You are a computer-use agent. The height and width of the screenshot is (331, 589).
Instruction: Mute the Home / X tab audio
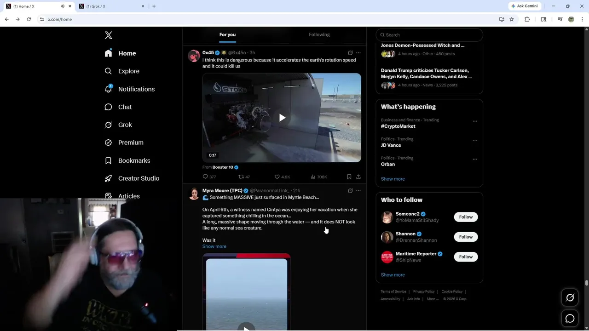(63, 6)
